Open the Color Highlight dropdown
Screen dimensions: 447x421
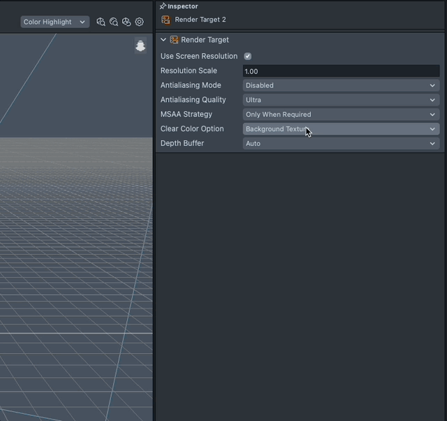click(x=54, y=22)
